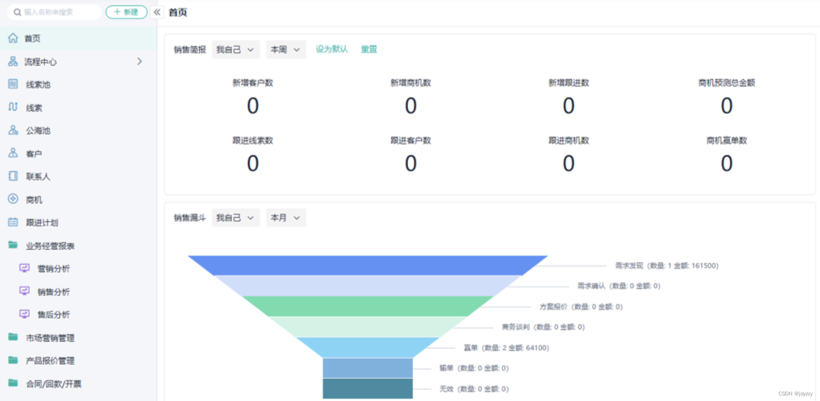Open the 线索 menu item
This screenshot has width=820, height=401.
tap(78, 107)
